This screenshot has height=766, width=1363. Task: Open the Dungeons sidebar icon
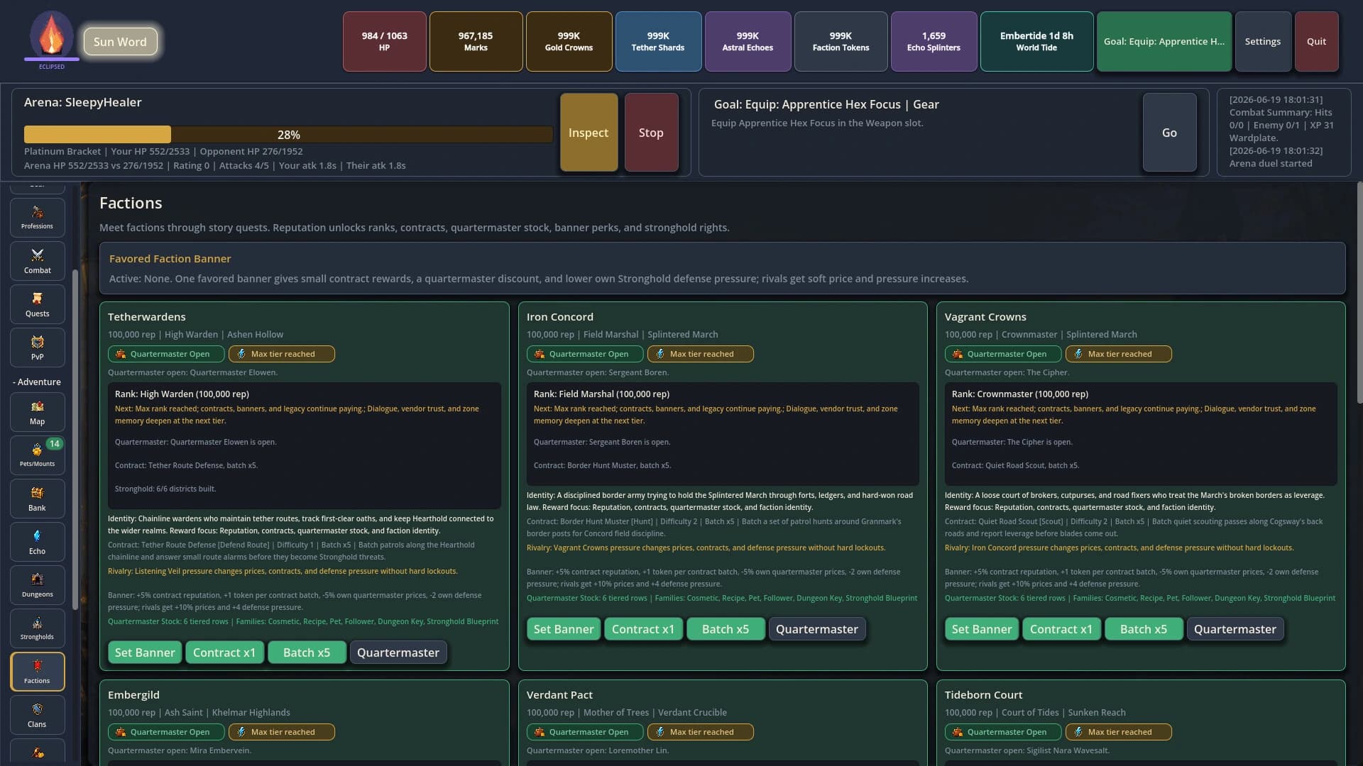pos(37,585)
